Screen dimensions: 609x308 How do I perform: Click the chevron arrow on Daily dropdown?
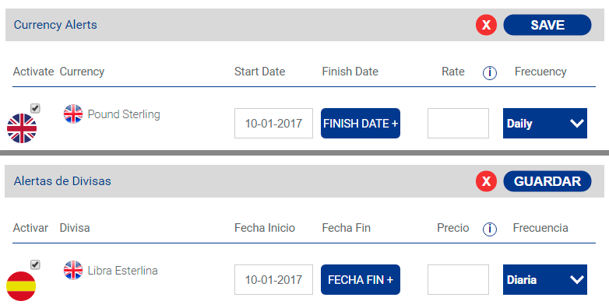577,124
